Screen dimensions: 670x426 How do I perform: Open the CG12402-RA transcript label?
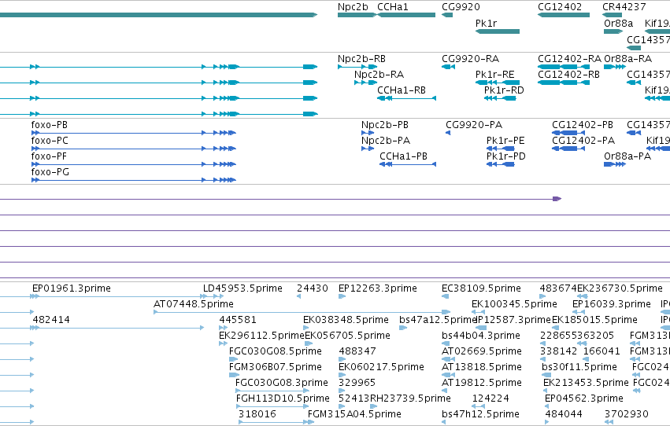point(569,59)
